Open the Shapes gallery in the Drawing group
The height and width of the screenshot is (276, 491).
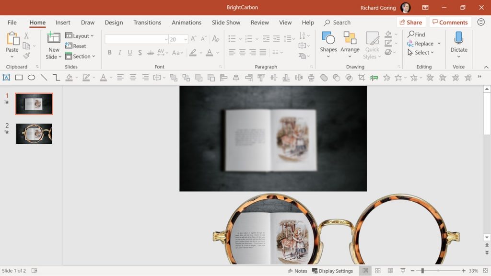pos(328,43)
